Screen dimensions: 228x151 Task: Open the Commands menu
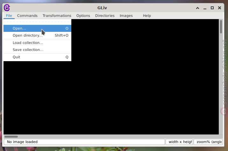[27, 16]
